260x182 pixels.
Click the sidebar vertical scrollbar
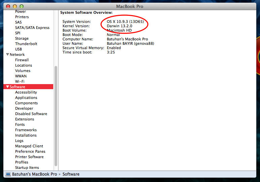pyautogui.click(x=56, y=114)
